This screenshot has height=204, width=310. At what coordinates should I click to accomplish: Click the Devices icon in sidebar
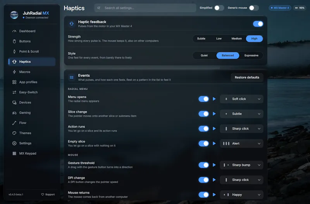[14, 102]
